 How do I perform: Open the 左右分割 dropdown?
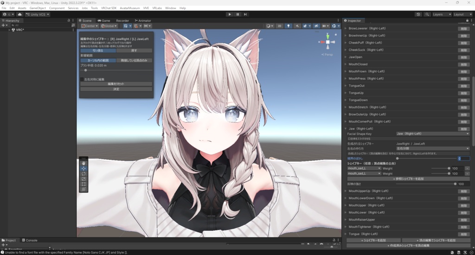click(x=433, y=148)
